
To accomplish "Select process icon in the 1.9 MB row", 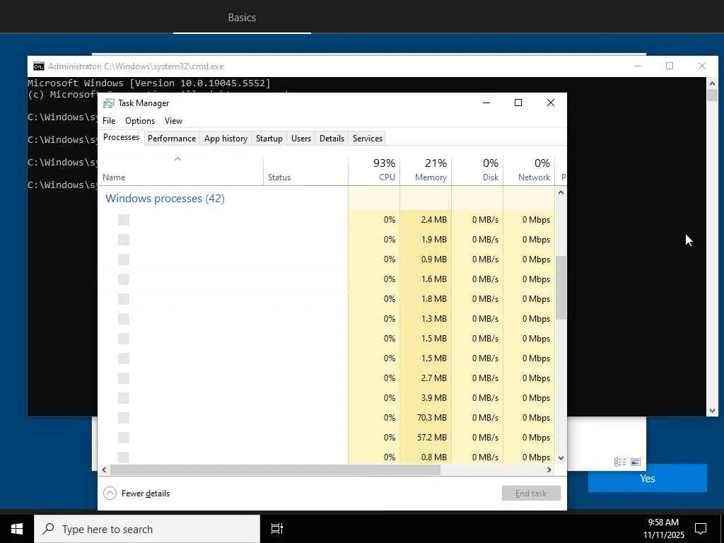I will pos(123,240).
